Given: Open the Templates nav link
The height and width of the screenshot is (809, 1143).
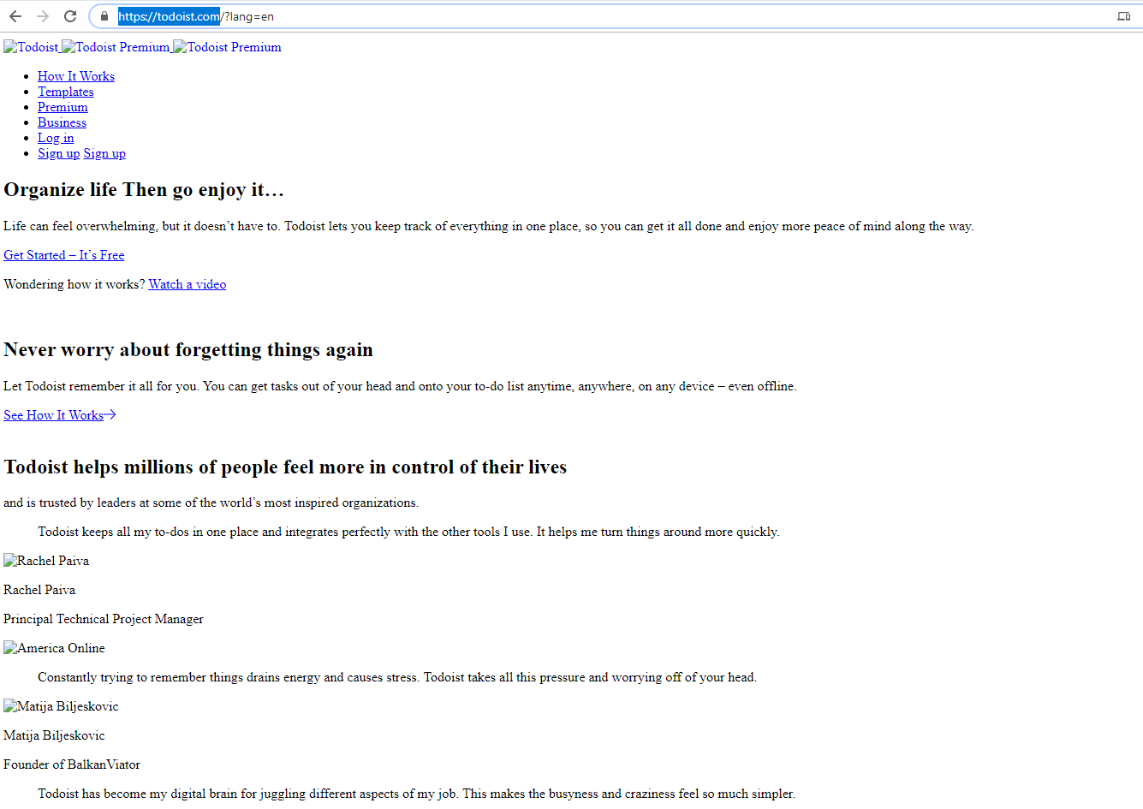Looking at the screenshot, I should coord(66,92).
